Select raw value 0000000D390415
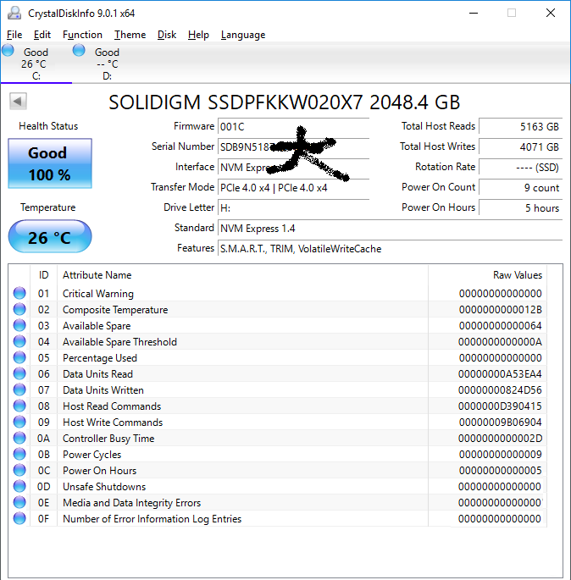The image size is (571, 580). [x=500, y=406]
